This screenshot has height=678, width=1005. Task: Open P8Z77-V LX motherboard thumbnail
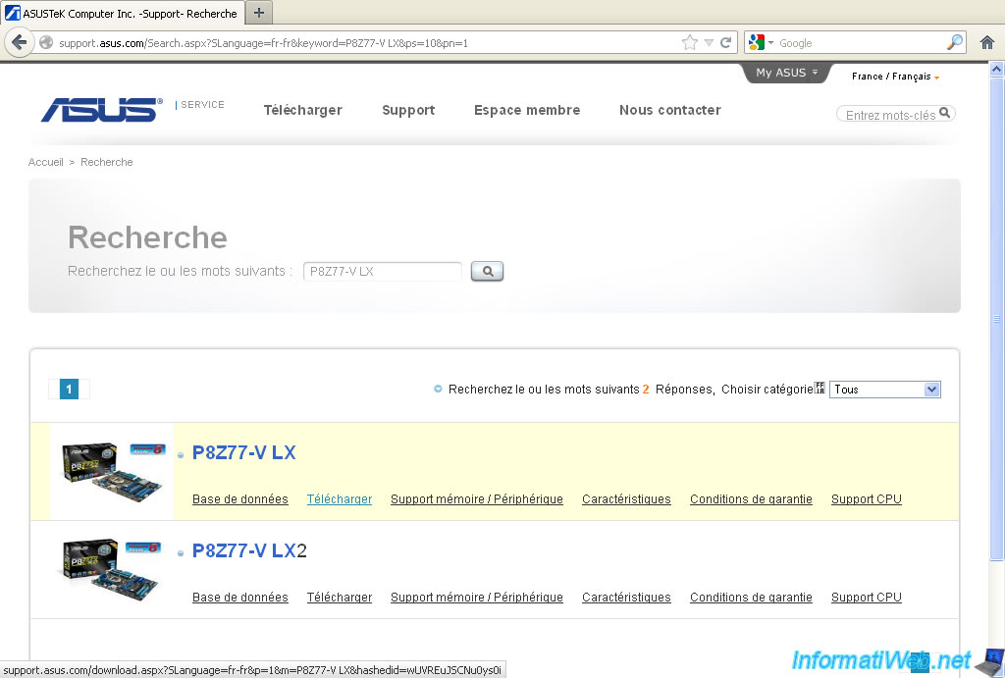point(112,472)
